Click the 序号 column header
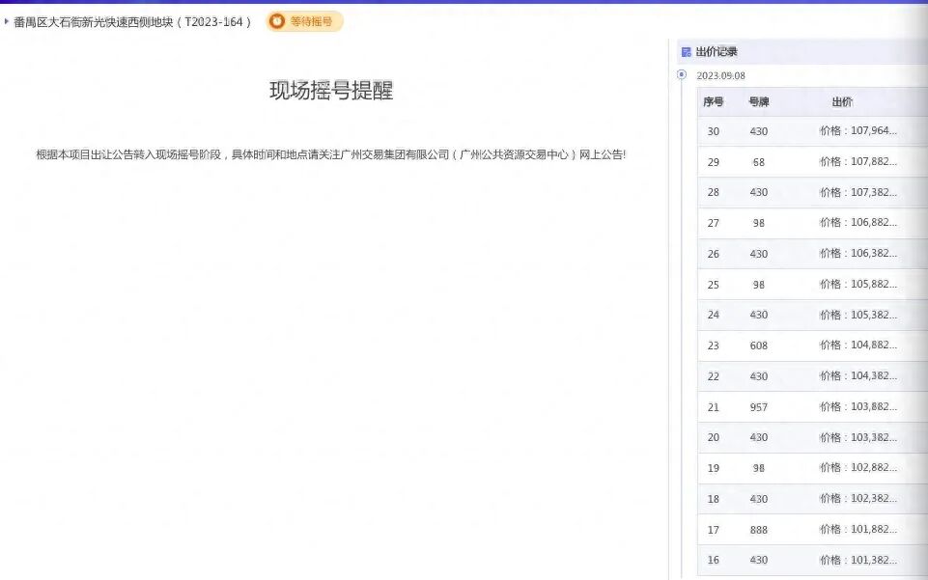This screenshot has height=580, width=928. click(x=712, y=101)
